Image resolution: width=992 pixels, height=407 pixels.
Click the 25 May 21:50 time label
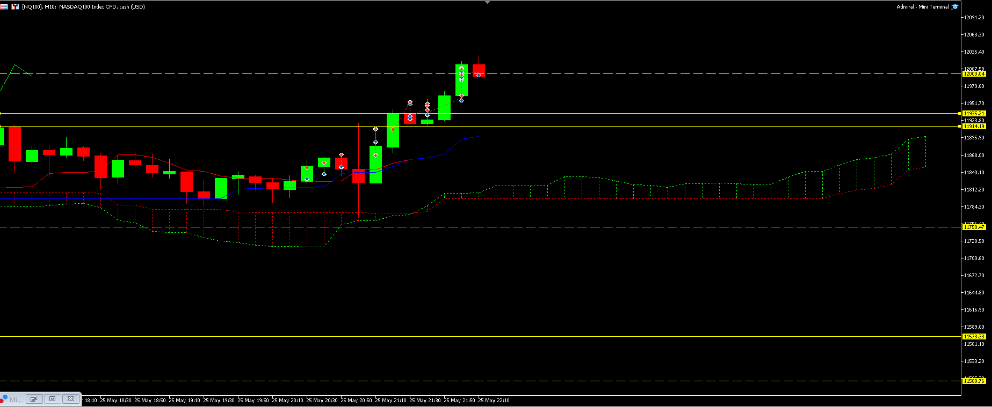(x=460, y=401)
